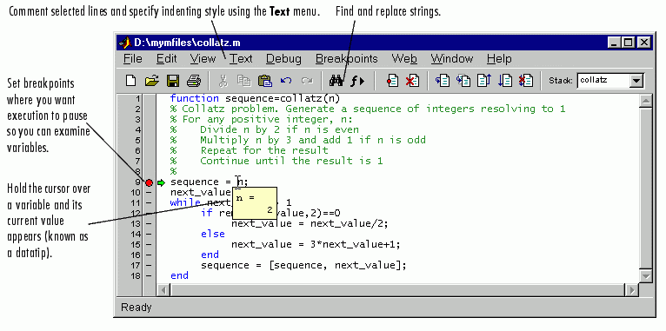Click the final 'end' keyword on line 18

point(179,275)
